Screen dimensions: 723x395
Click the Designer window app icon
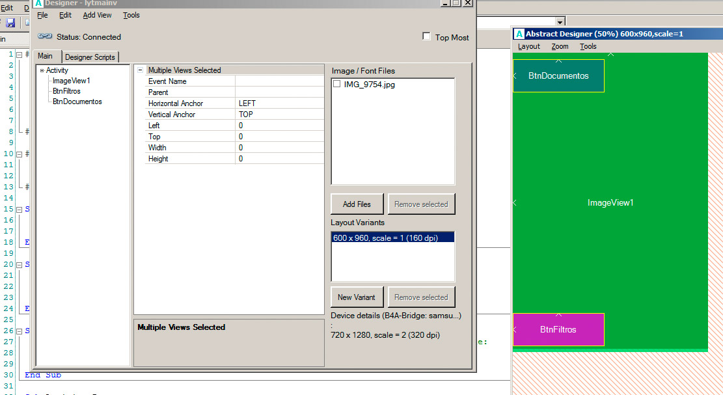coord(38,3)
